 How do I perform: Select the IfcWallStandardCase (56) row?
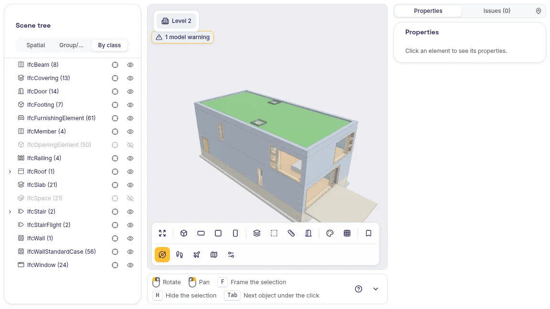click(x=72, y=252)
